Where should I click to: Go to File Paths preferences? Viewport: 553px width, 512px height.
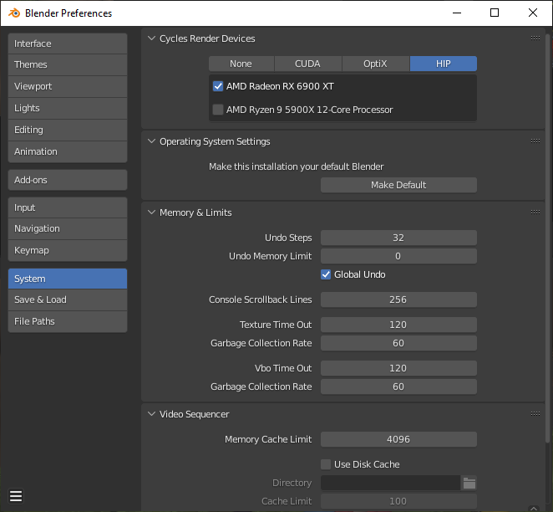point(68,322)
